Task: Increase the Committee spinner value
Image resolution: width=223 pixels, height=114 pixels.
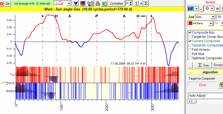Action: tap(131, 2)
